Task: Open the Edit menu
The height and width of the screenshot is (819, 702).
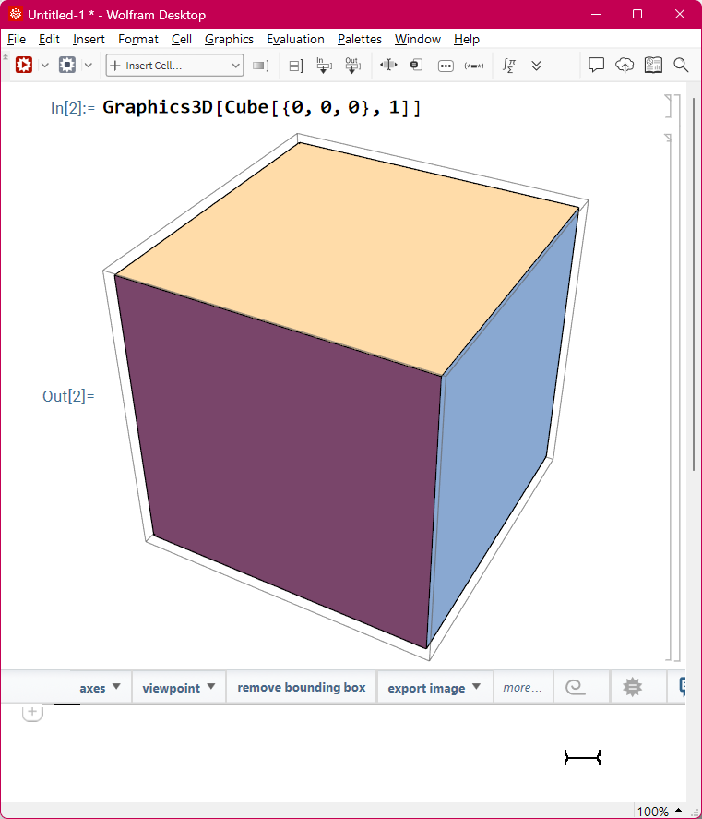Action: [x=49, y=39]
